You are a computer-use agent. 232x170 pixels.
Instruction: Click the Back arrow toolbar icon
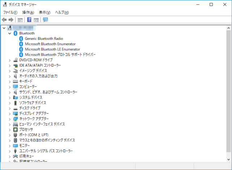tap(4, 20)
